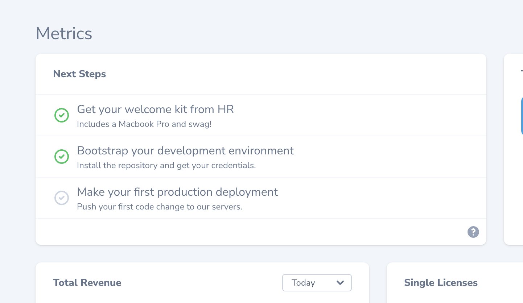Click "Install the repository and get your credentials"
Image resolution: width=523 pixels, height=303 pixels.
click(x=166, y=166)
